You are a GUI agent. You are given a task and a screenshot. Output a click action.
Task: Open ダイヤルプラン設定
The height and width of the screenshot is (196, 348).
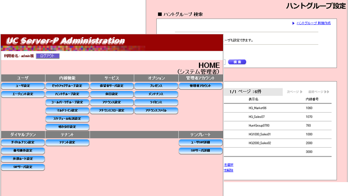[23, 143]
